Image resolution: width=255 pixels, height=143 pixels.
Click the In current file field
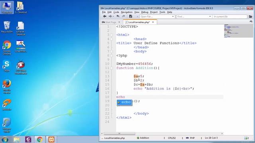[x=229, y=17]
